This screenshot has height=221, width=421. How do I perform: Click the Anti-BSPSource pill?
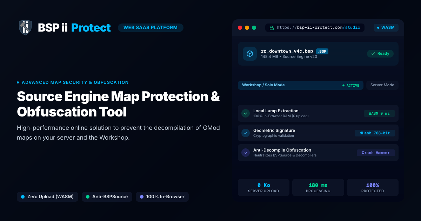(107, 197)
